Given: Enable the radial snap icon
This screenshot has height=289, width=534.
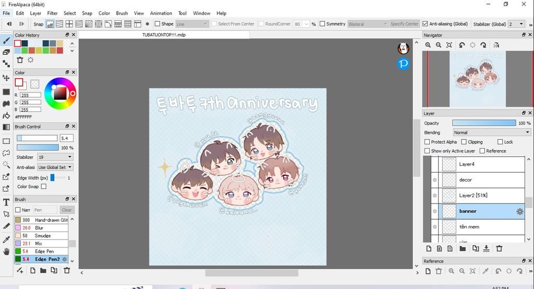Looking at the screenshot, I should (89, 24).
